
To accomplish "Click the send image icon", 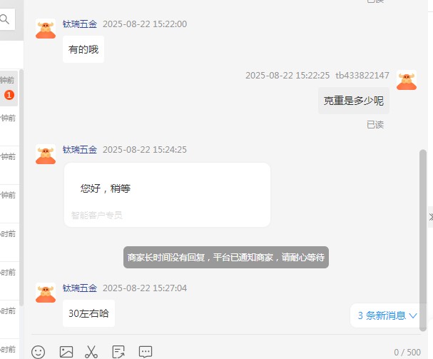I will pos(66,352).
